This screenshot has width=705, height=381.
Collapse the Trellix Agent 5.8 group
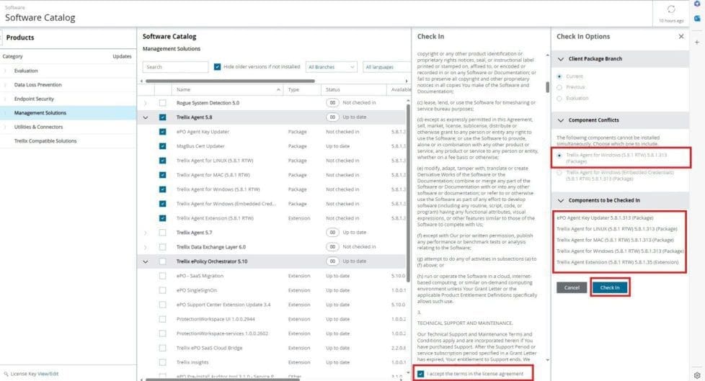(x=146, y=117)
